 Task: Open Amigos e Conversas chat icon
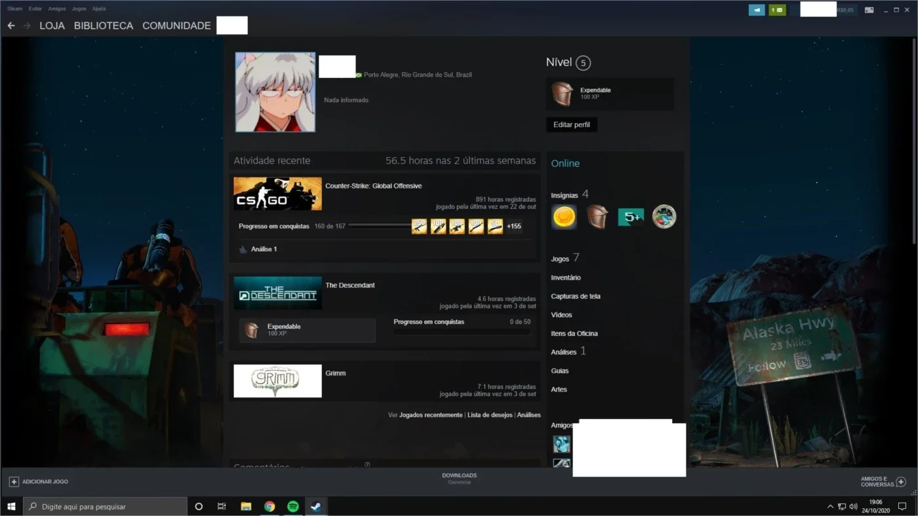point(901,482)
